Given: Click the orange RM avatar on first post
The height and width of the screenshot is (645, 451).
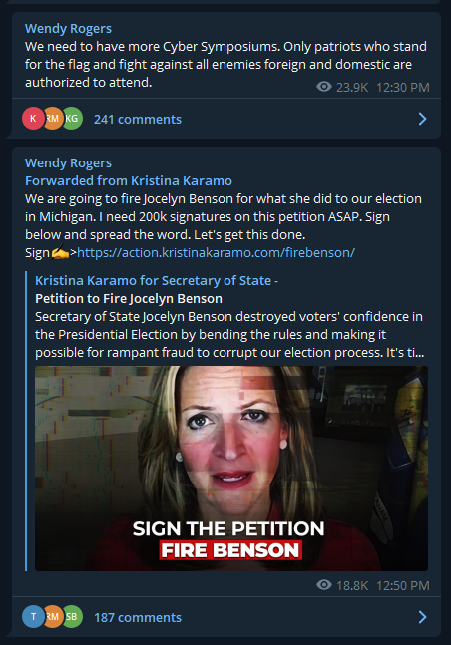Looking at the screenshot, I should (x=54, y=119).
